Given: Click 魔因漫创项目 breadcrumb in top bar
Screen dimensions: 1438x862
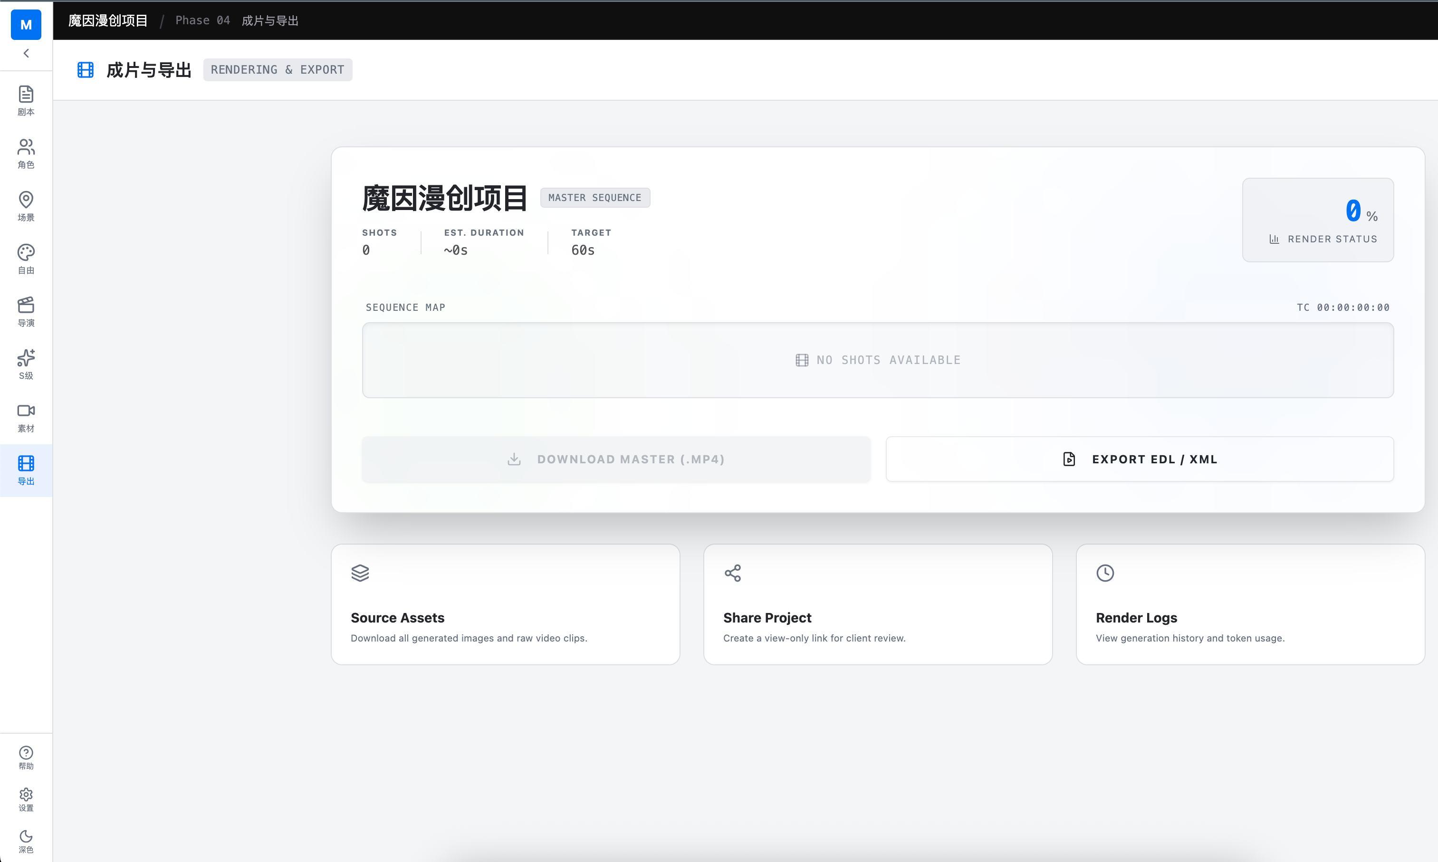Looking at the screenshot, I should (x=108, y=21).
